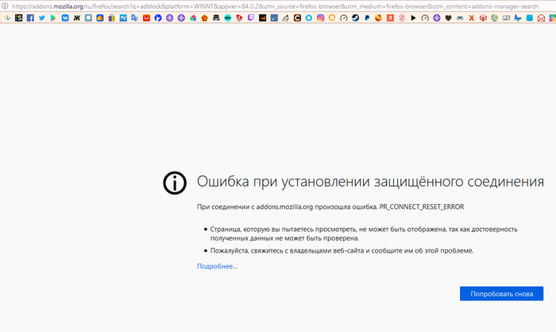Open the PayPal bookmark
This screenshot has height=332, width=556.
(x=367, y=17)
